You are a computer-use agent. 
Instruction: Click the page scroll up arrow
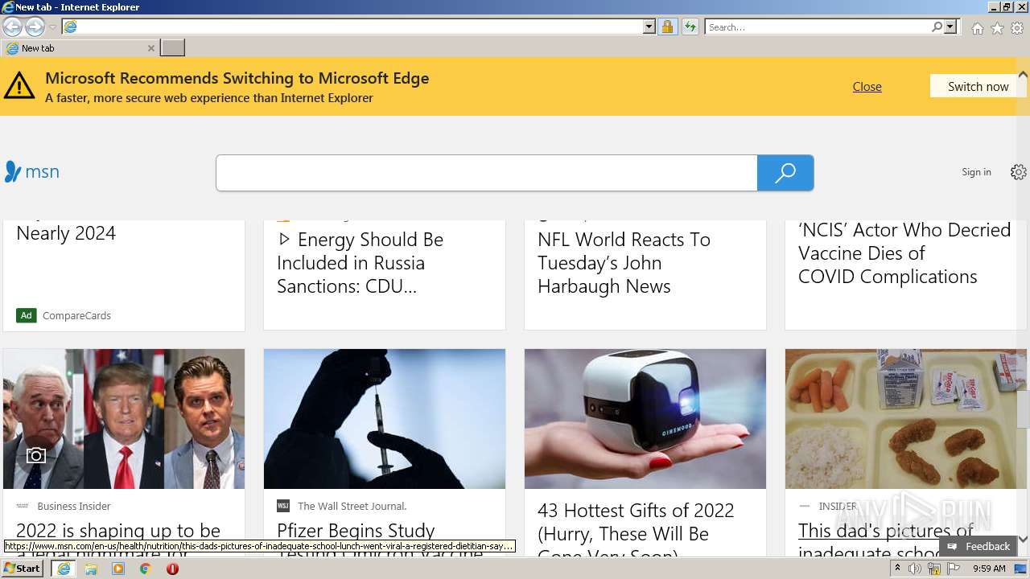tap(1023, 74)
